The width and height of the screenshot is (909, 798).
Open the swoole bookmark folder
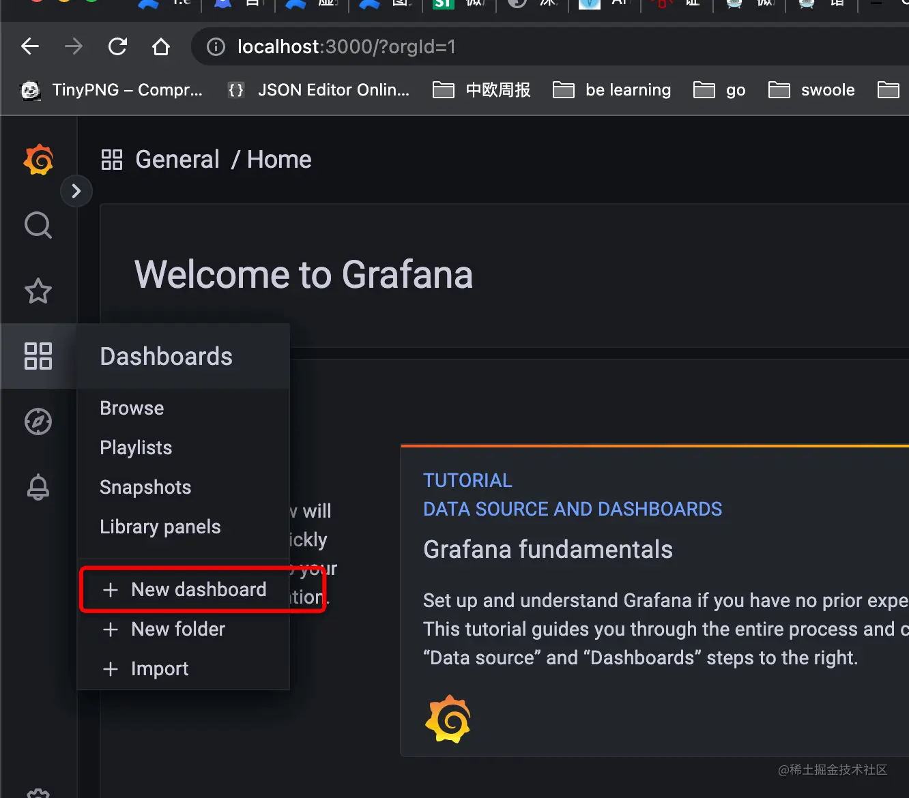(811, 90)
